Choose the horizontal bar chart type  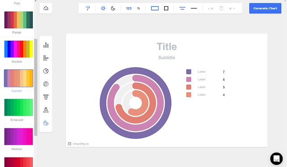46,58
